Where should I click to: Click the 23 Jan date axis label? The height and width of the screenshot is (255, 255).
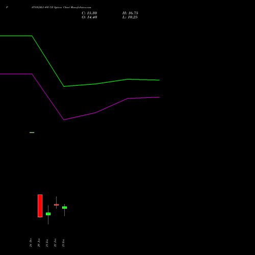(x=63, y=243)
